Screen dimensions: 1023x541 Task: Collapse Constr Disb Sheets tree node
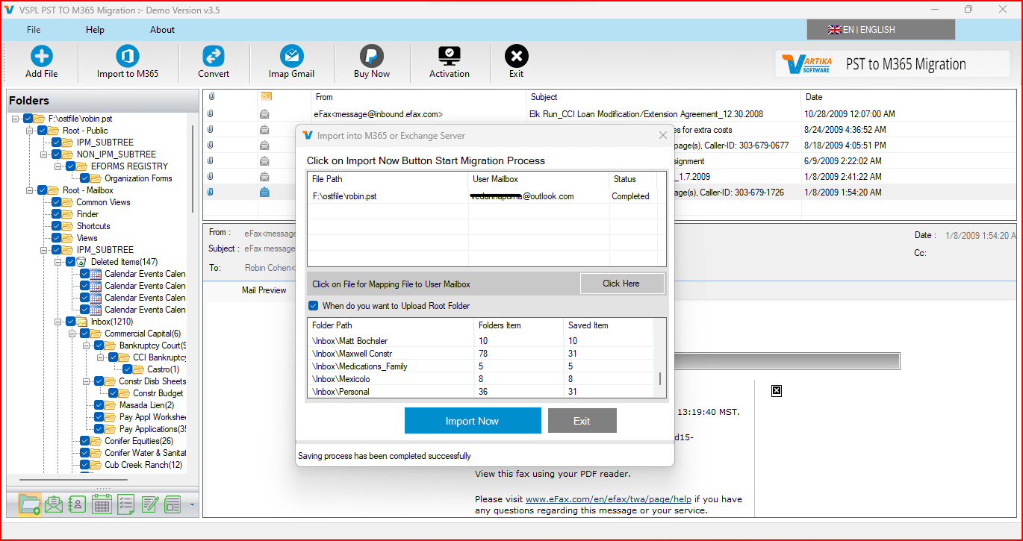click(87, 381)
